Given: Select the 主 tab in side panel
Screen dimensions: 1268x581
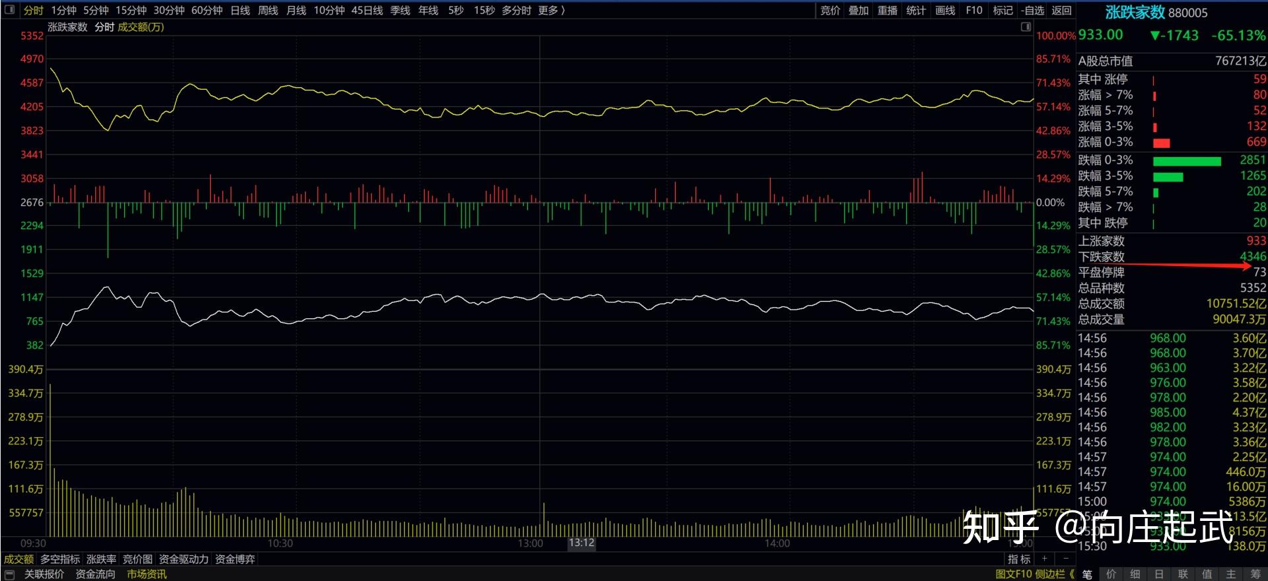Looking at the screenshot, I should point(1231,574).
